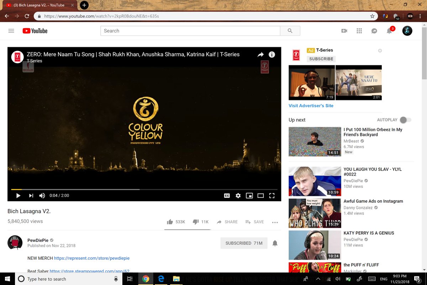Screen dimensions: 427x285
Task: Open Microsoft Edge from taskbar
Action: click(161, 279)
